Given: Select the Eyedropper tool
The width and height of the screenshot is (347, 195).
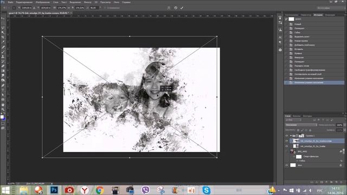Looking at the screenshot, I should pos(3,42).
